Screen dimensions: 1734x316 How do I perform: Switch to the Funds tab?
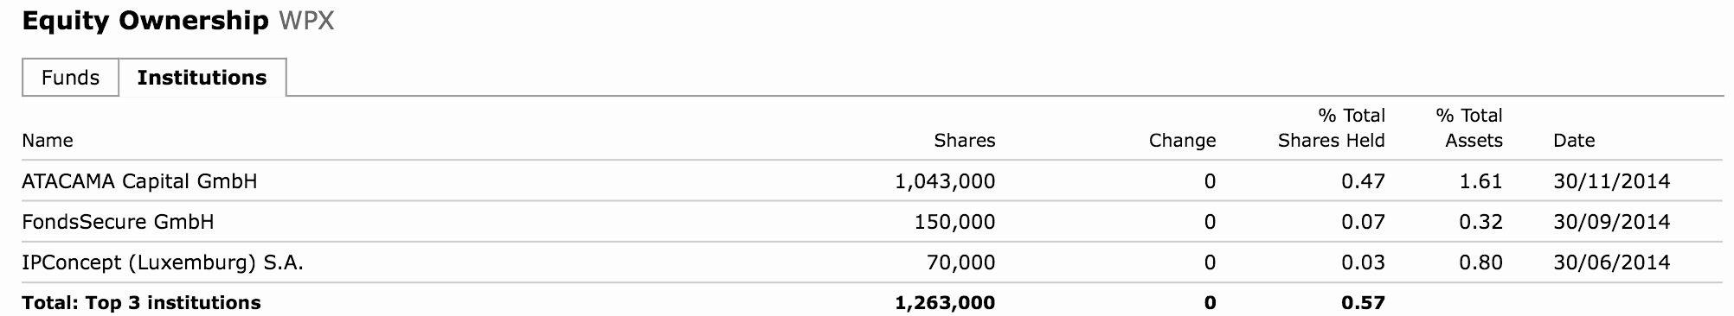click(70, 78)
